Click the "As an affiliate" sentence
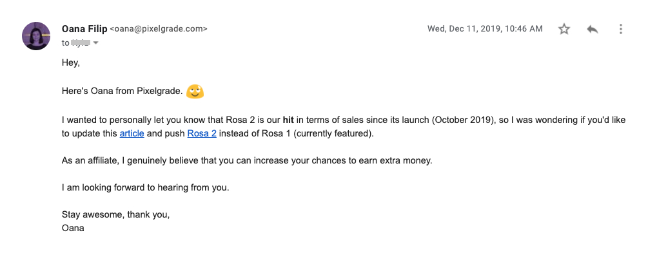 point(247,160)
